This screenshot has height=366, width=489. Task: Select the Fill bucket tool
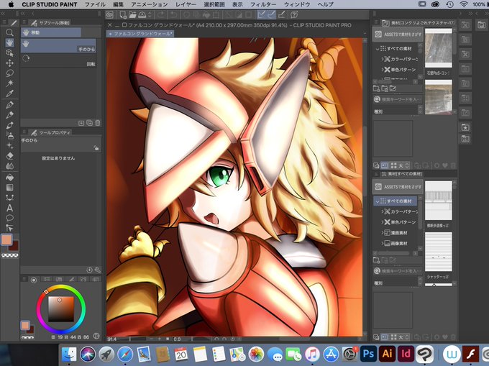coord(9,178)
